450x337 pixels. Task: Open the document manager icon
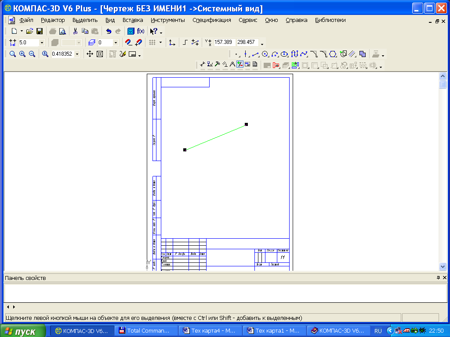131,31
